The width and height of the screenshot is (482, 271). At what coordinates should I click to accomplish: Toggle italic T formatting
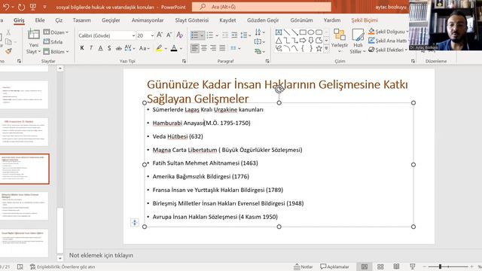pyautogui.click(x=91, y=48)
